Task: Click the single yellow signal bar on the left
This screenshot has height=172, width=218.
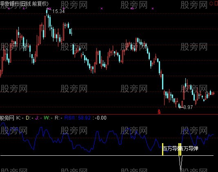Action: 162,149
